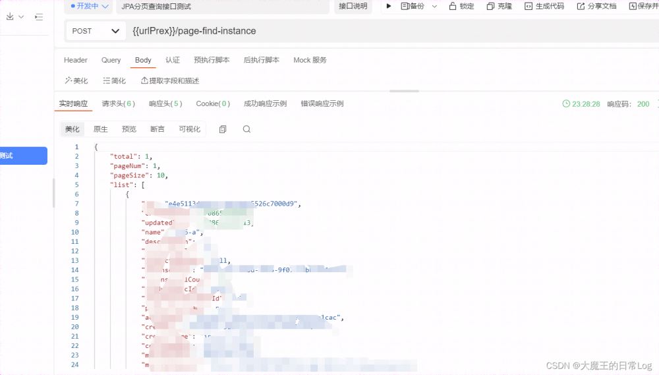Image resolution: width=659 pixels, height=375 pixels.
Task: Click the panel splitter handle below Body section
Action: tap(404, 91)
